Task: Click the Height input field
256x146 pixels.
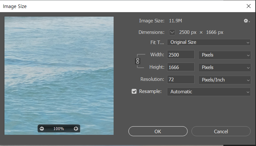Action: coord(181,67)
